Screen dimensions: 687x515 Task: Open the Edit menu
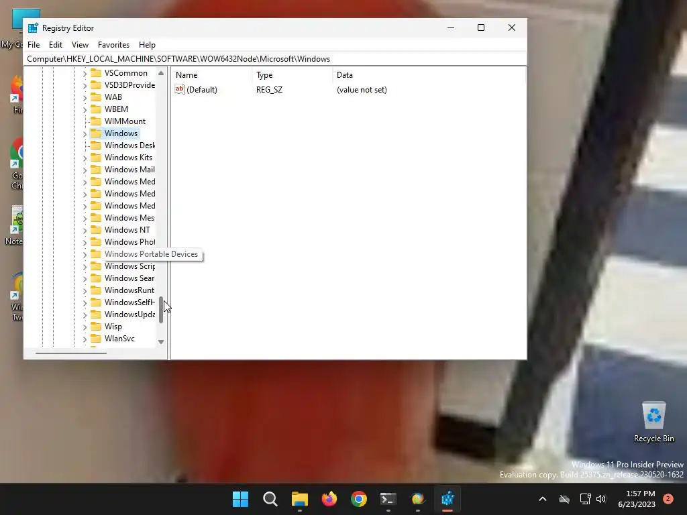click(55, 45)
